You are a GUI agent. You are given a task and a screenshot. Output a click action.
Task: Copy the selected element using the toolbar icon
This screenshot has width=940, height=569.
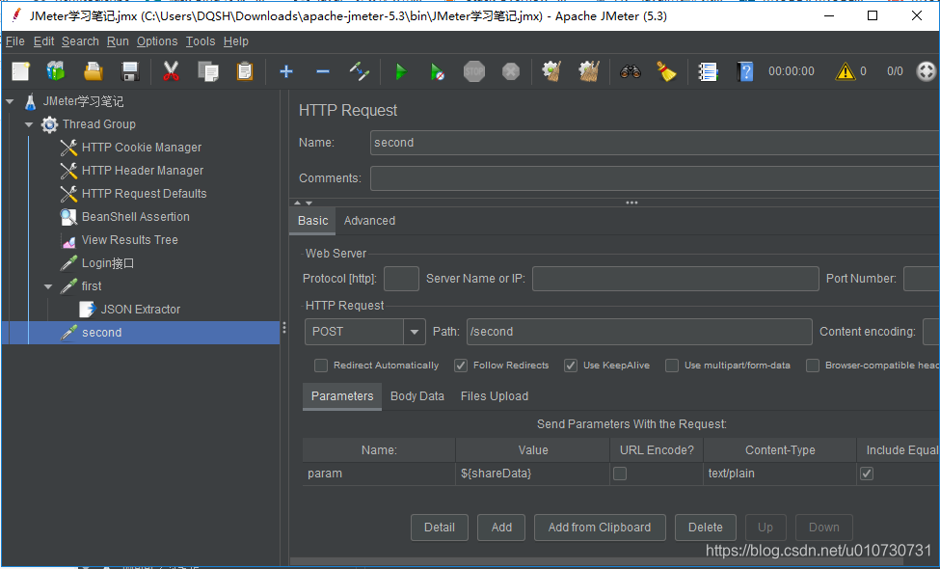click(x=208, y=71)
